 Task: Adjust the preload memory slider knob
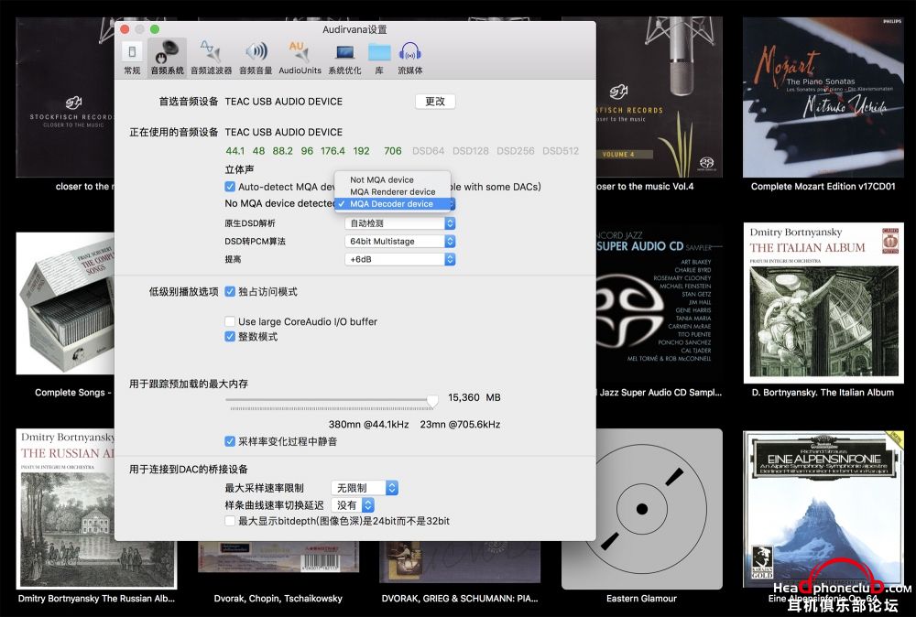coord(432,400)
